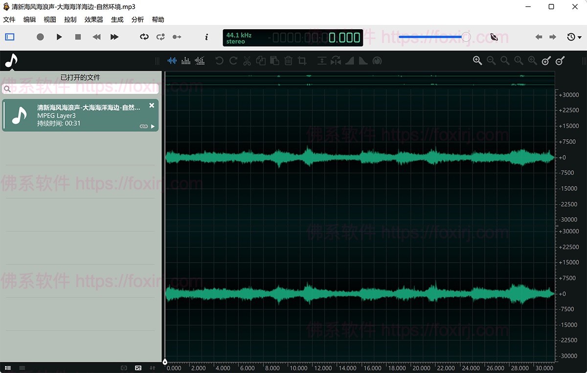
Task: Apply the fade in effect icon
Action: 350,61
